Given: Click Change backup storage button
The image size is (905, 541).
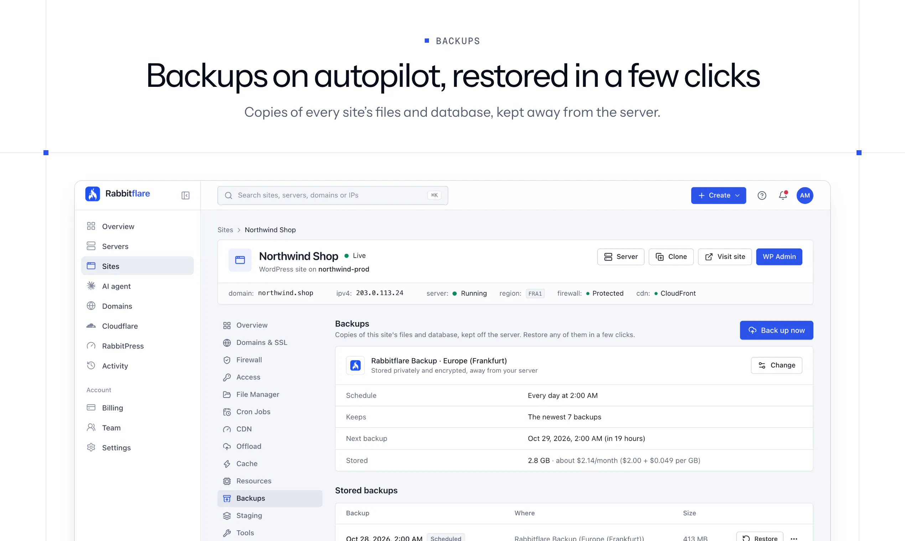Looking at the screenshot, I should [x=776, y=365].
